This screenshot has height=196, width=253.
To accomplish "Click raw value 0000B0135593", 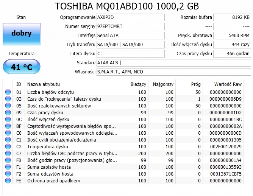I will pyautogui.click(x=226, y=167).
